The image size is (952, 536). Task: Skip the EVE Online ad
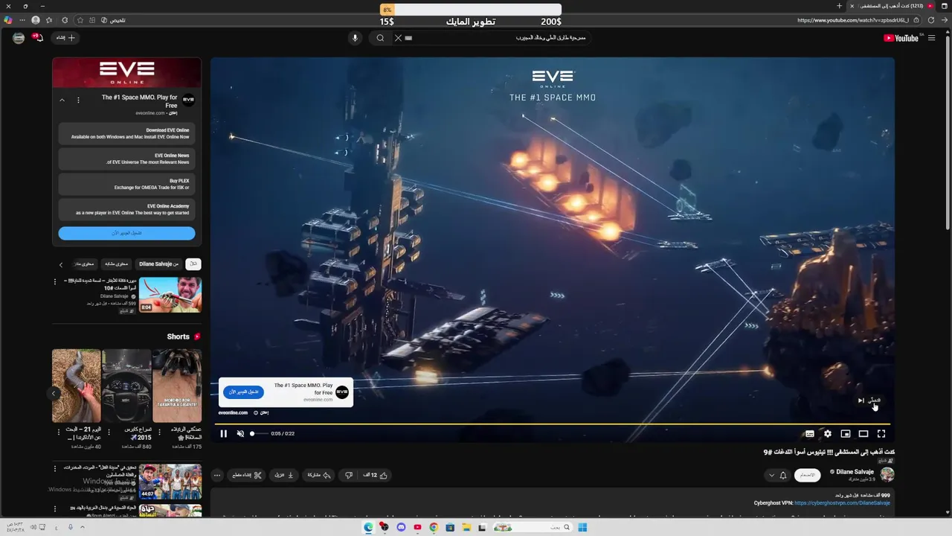point(869,401)
